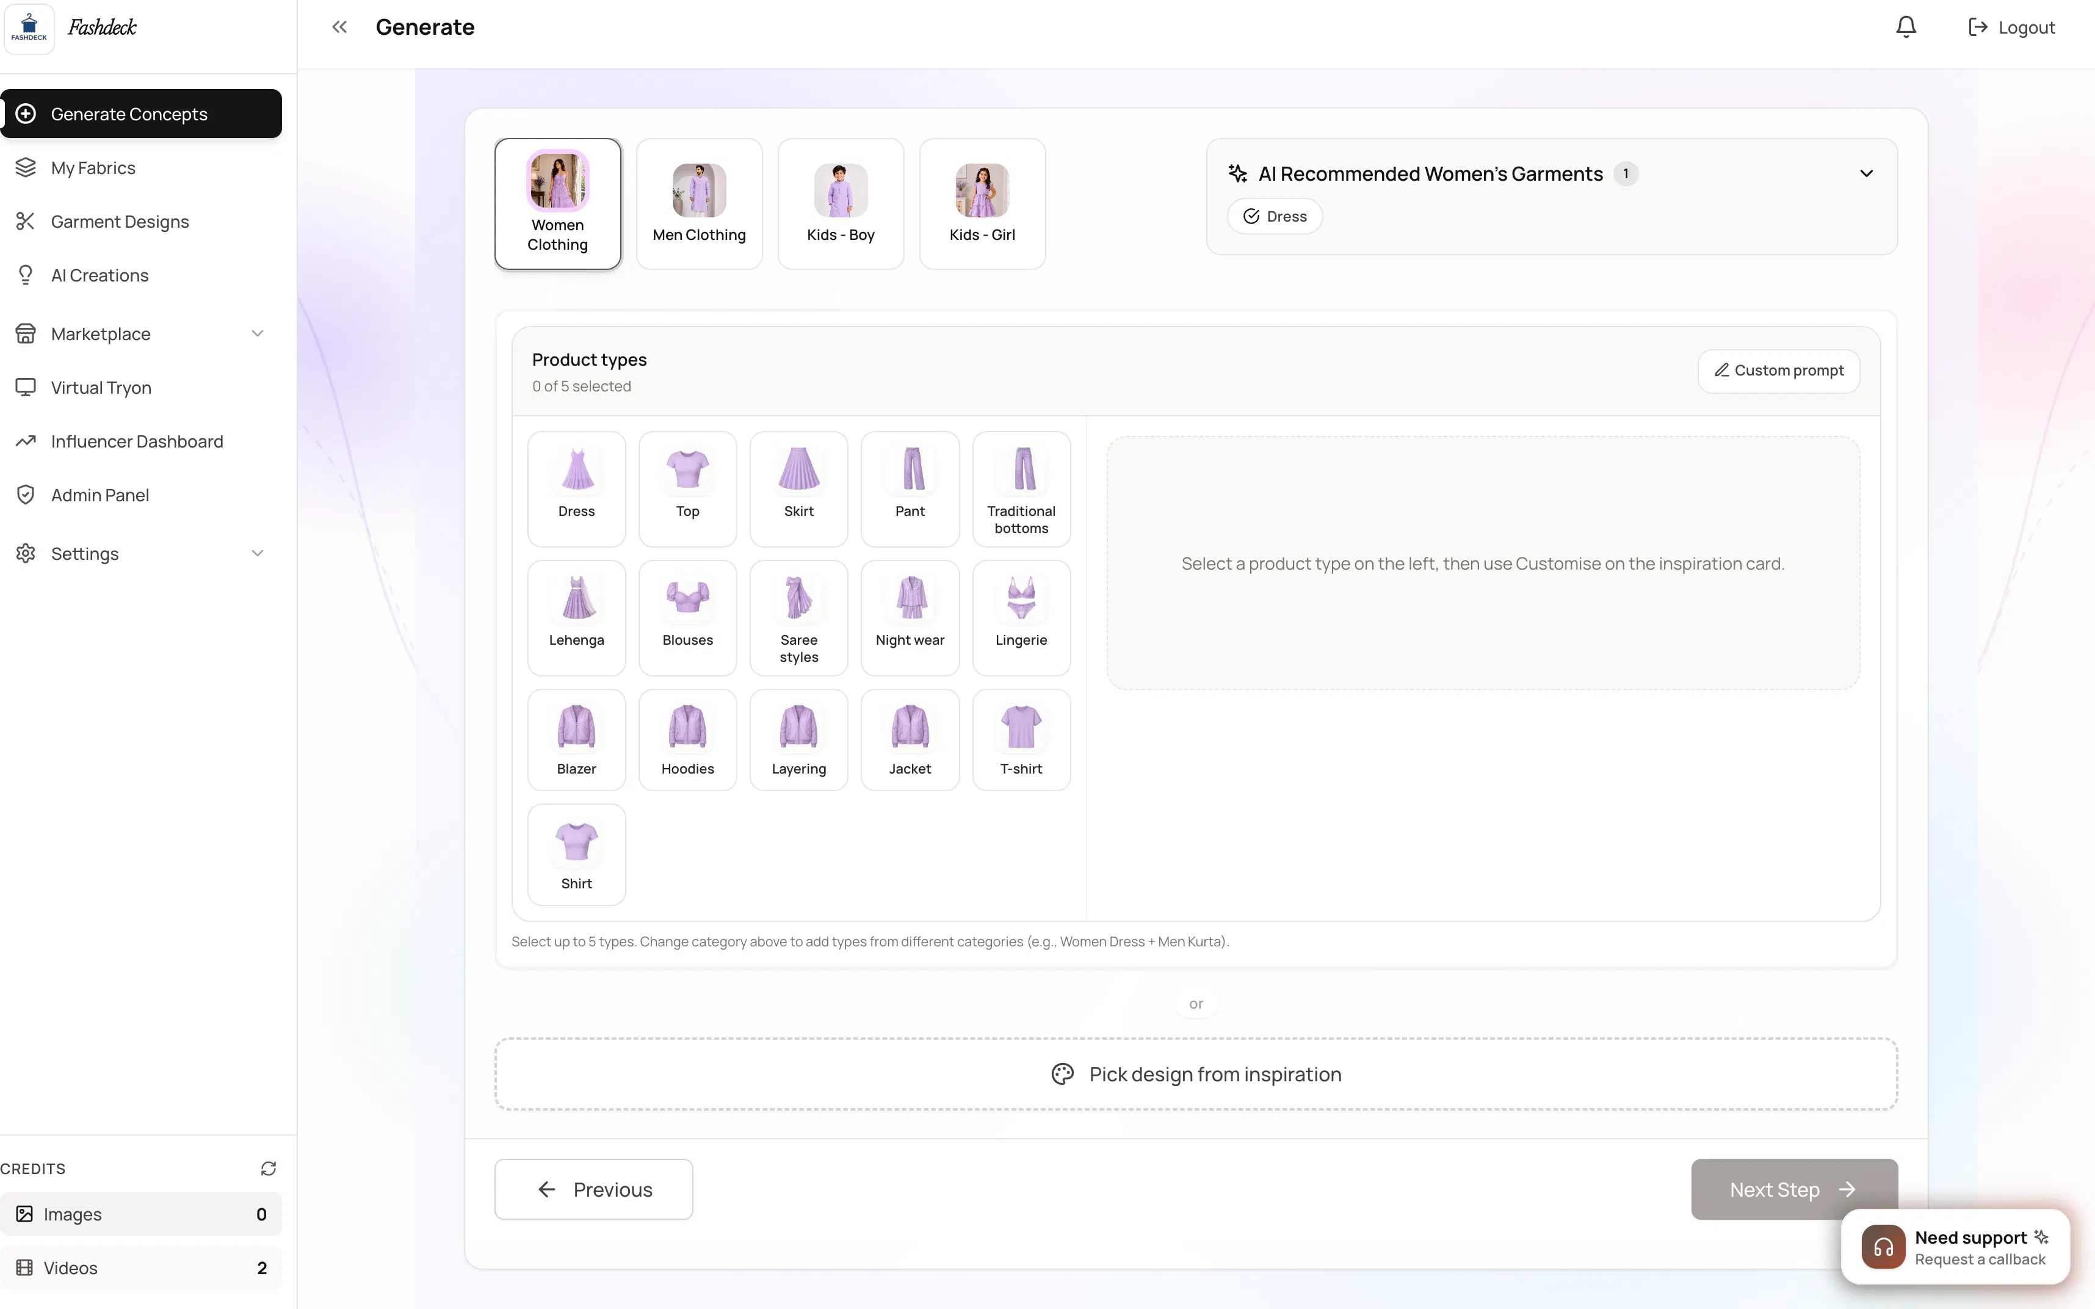This screenshot has width=2095, height=1309.
Task: Click Pick design from inspiration
Action: pos(1196,1075)
